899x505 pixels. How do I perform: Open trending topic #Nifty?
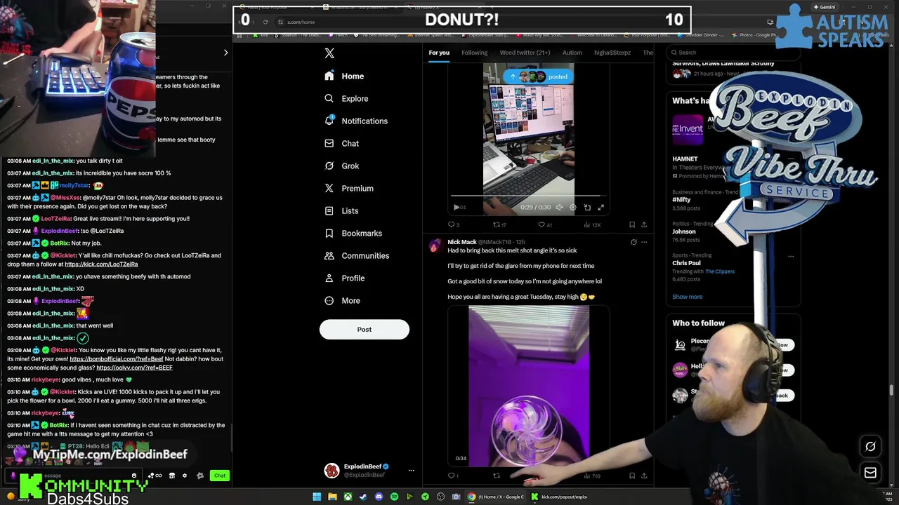coord(681,200)
